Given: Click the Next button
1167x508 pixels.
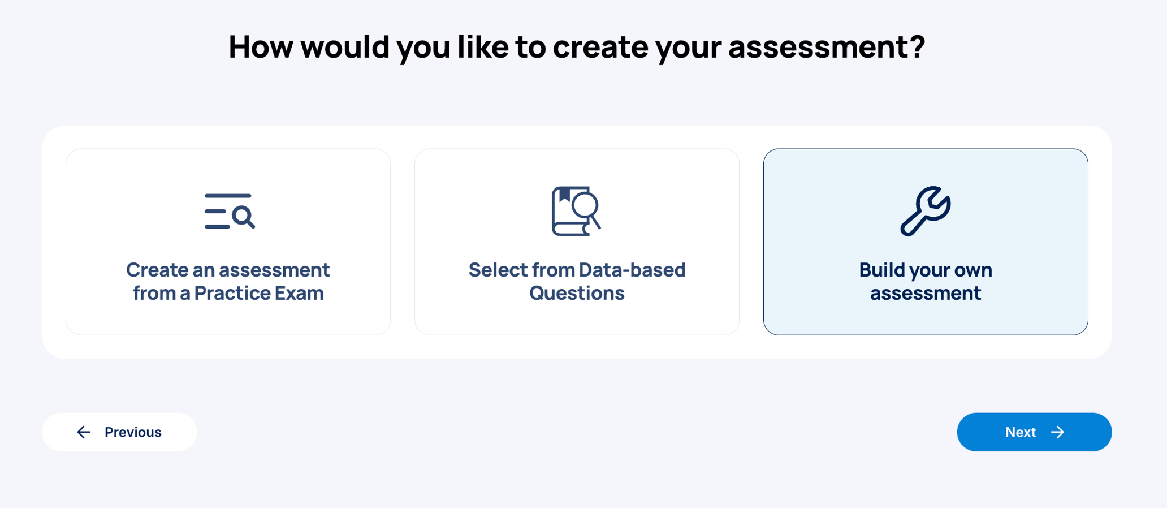Looking at the screenshot, I should tap(1034, 432).
